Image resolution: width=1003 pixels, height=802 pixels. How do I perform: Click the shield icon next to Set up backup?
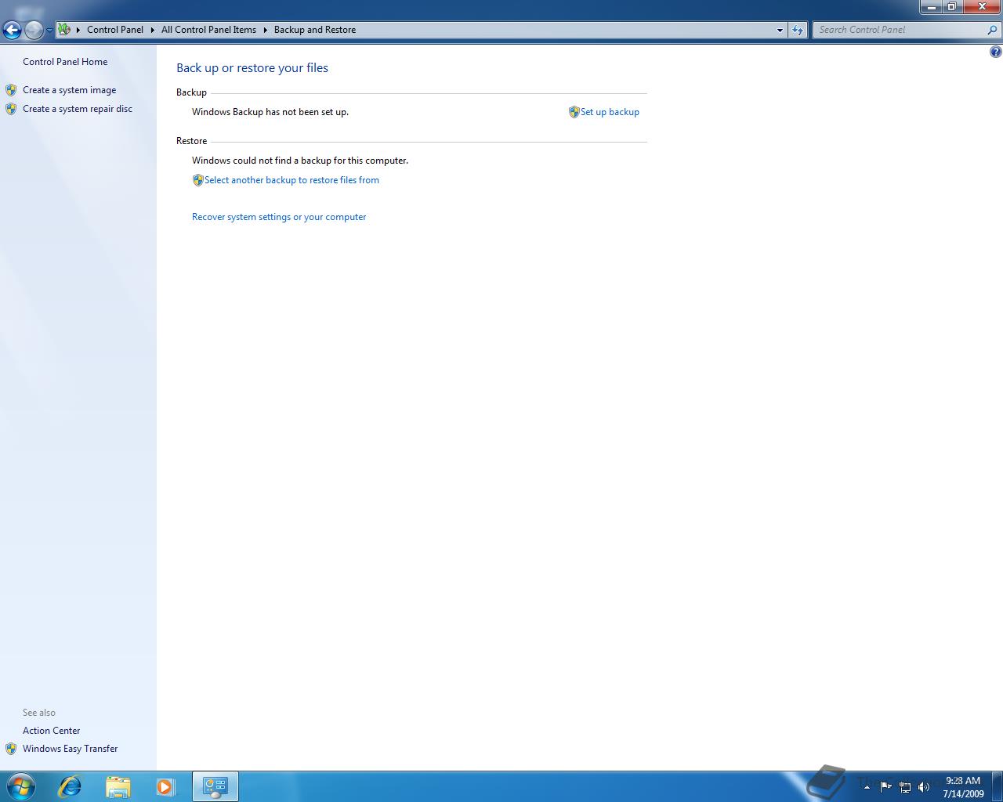(574, 112)
